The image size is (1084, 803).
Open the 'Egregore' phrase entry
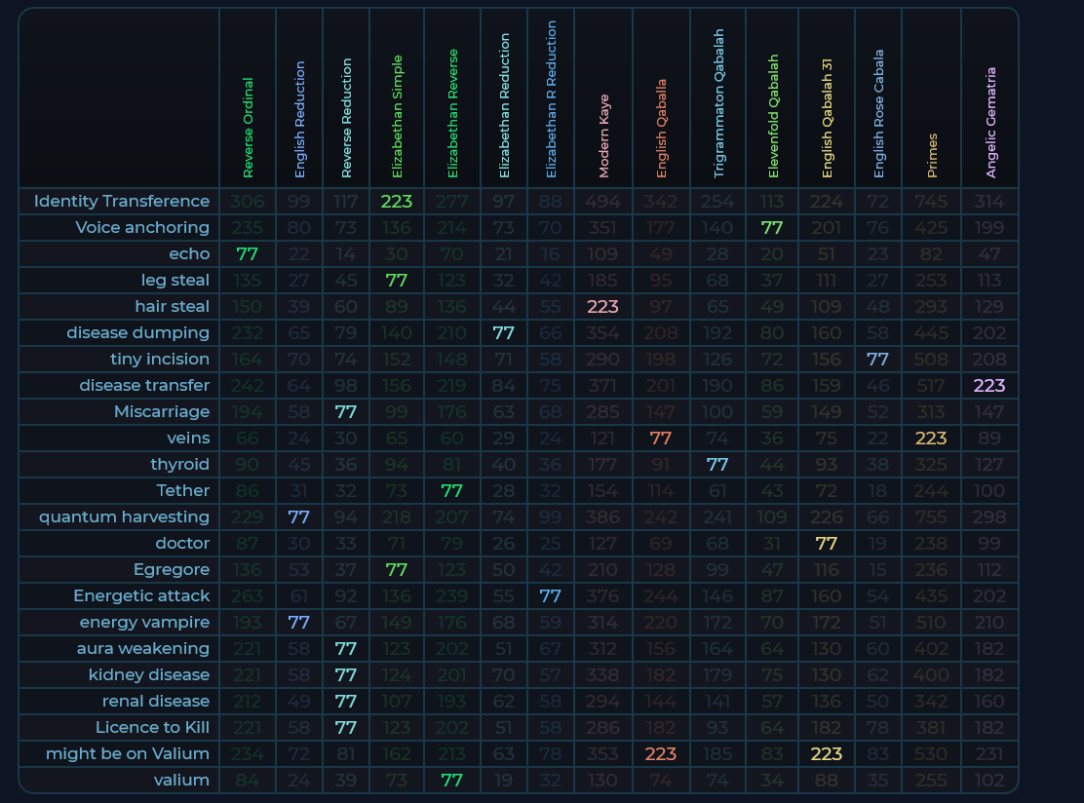point(172,569)
